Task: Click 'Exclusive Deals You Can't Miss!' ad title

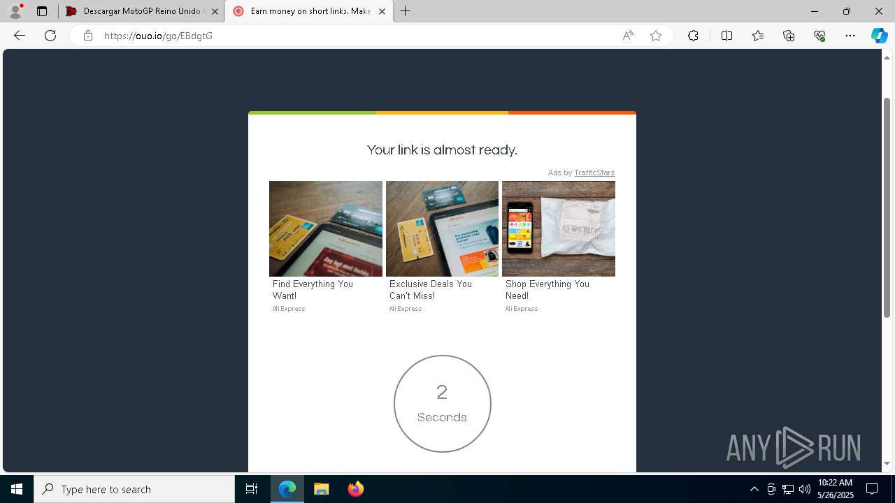Action: point(431,290)
